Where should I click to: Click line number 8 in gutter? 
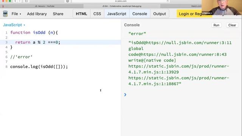coord(6,66)
